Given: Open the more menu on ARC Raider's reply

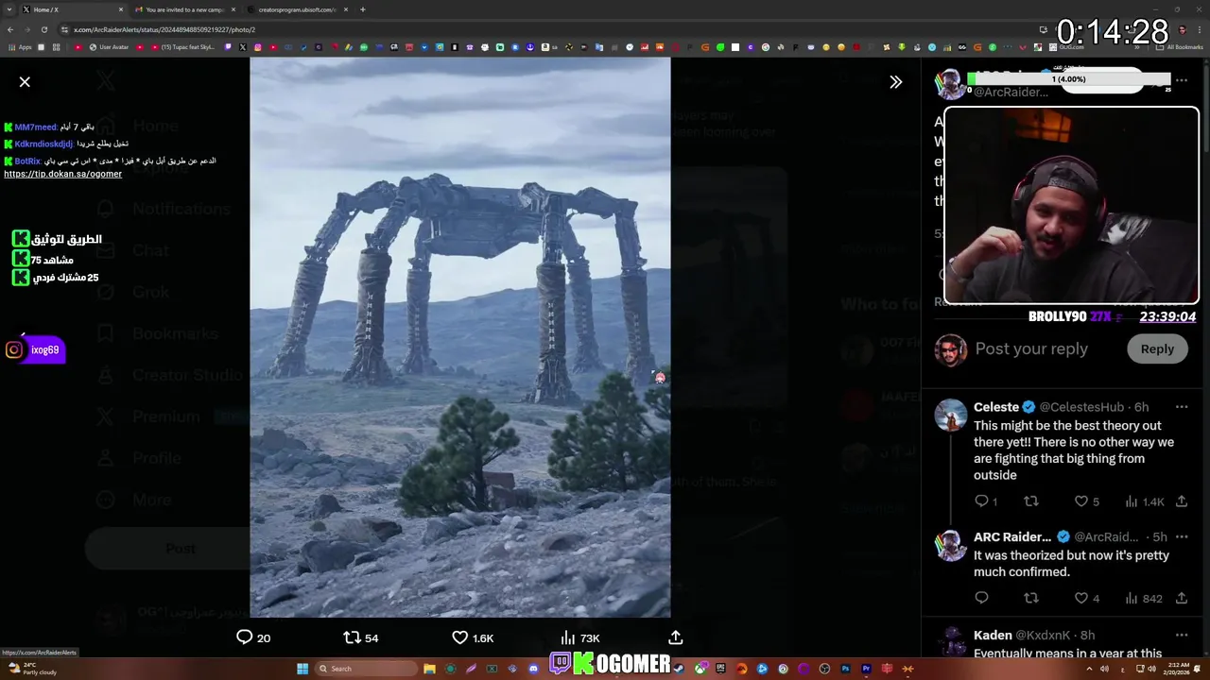Looking at the screenshot, I should click(x=1182, y=537).
